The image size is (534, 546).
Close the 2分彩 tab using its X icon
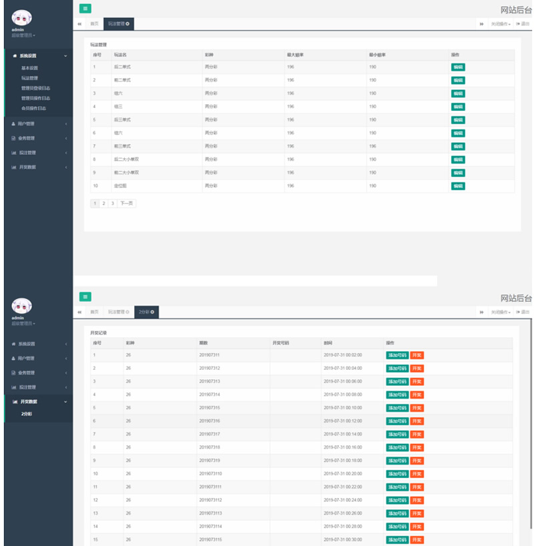(x=152, y=312)
